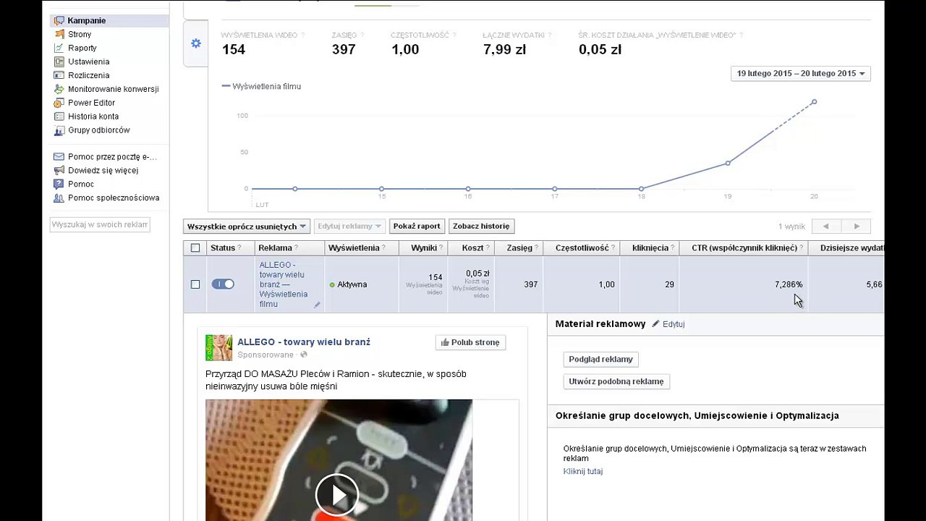Click the Pomoc przez pocztę envelope icon
Viewport: 926px width, 521px height.
click(x=59, y=156)
